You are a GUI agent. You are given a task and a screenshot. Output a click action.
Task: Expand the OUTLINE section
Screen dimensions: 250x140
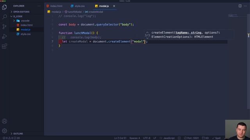18,134
